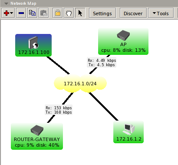Click the copy documents icon
Image resolution: width=178 pixels, height=165 pixels.
pyautogui.click(x=32, y=13)
